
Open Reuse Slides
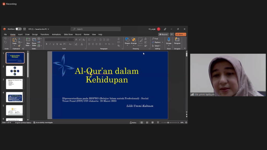coord(34,42)
